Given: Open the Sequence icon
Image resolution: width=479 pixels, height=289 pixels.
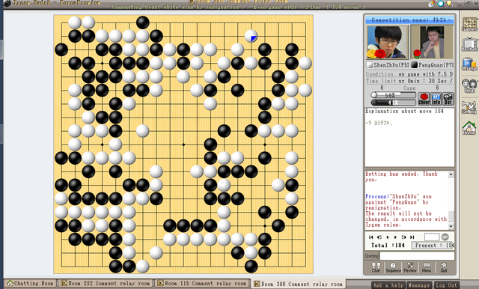Looking at the screenshot, I should click(393, 267).
